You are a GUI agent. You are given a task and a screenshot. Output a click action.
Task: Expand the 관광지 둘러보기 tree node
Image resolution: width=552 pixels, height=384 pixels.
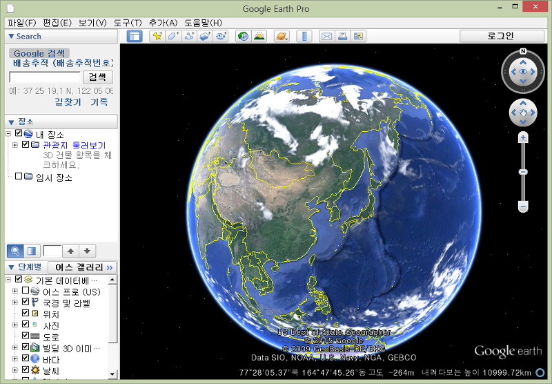pyautogui.click(x=15, y=145)
